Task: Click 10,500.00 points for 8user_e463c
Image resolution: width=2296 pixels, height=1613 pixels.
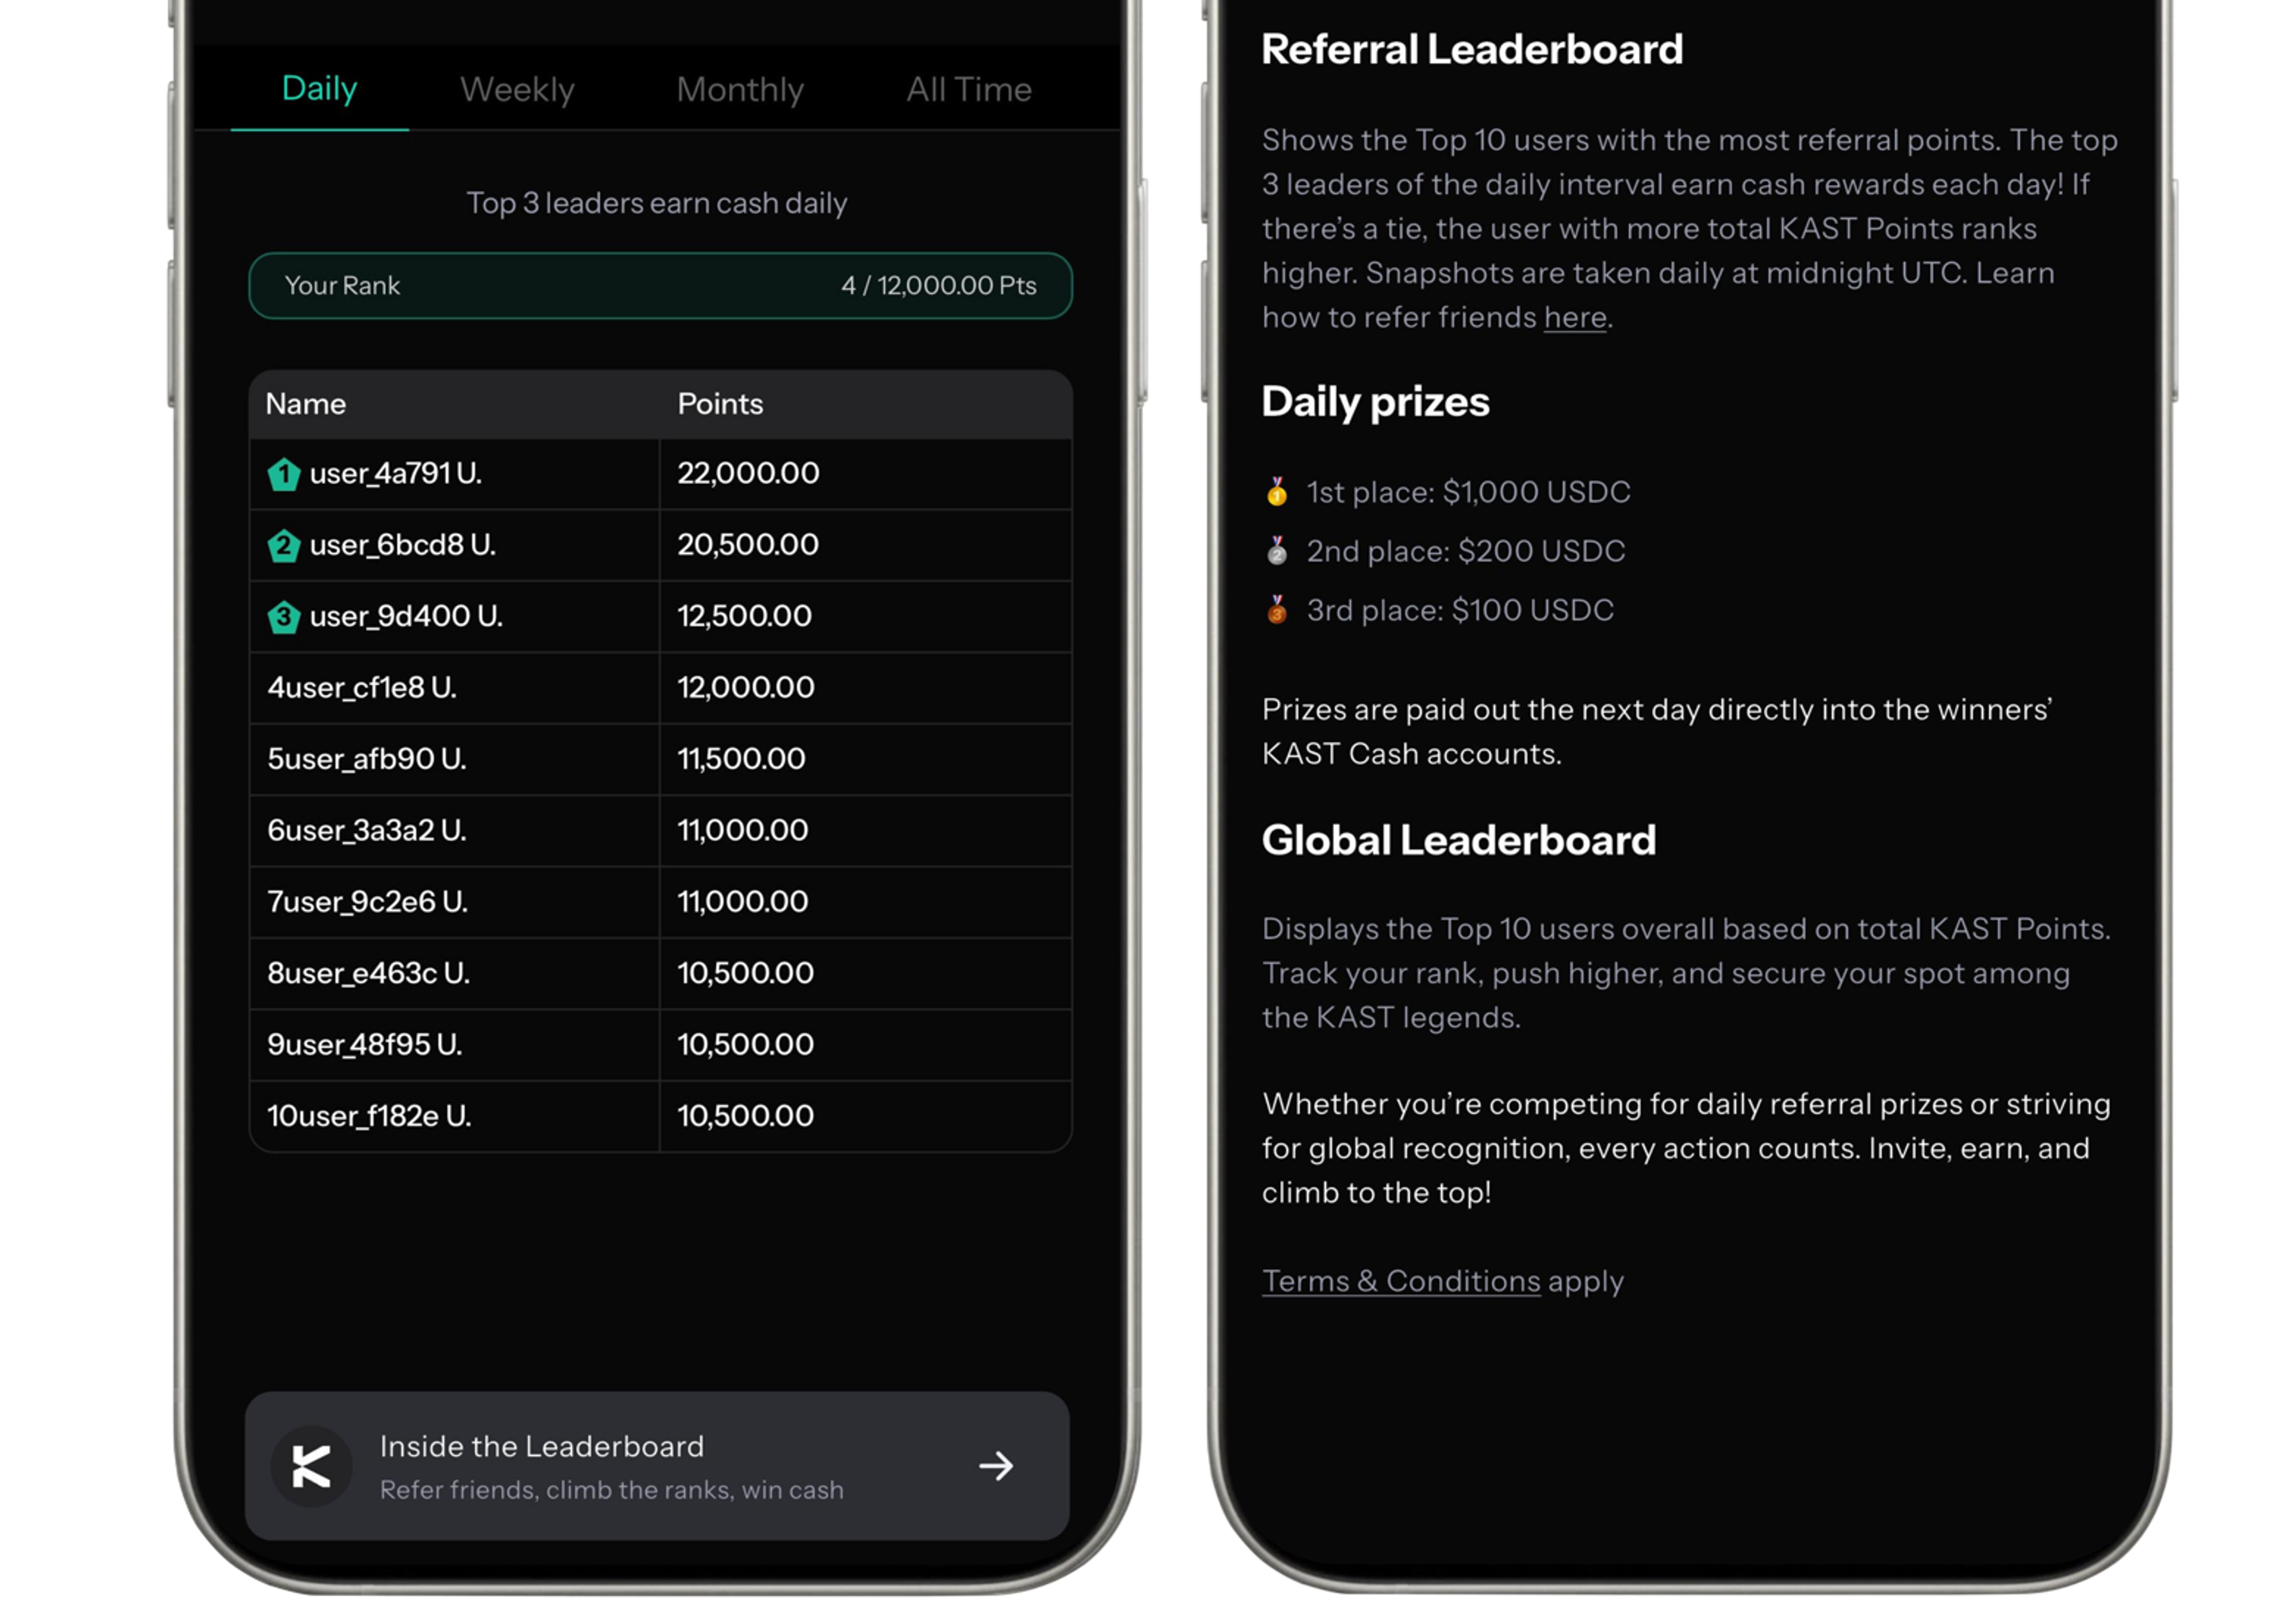Action: pos(746,974)
